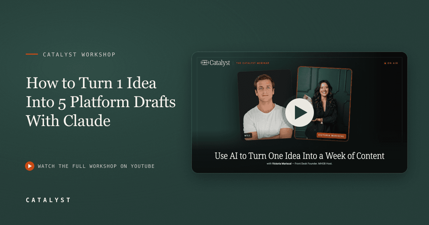
Task: Click the CATALYST wordmark at the bottom
Action: point(48,200)
